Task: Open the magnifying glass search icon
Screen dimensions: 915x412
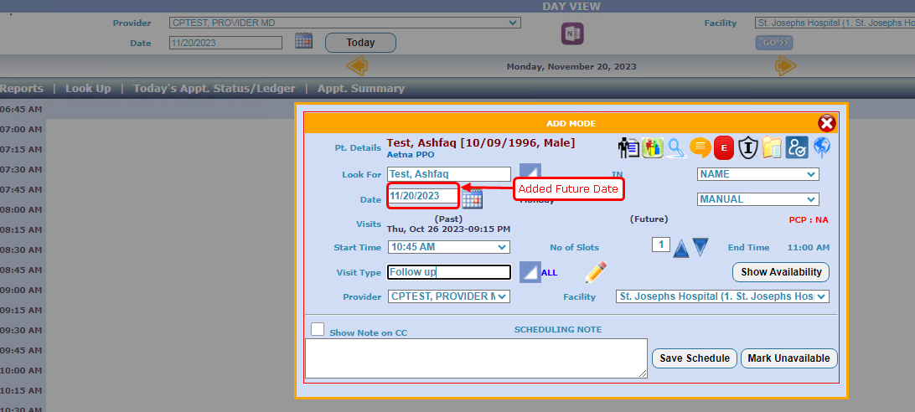Action: tap(676, 147)
